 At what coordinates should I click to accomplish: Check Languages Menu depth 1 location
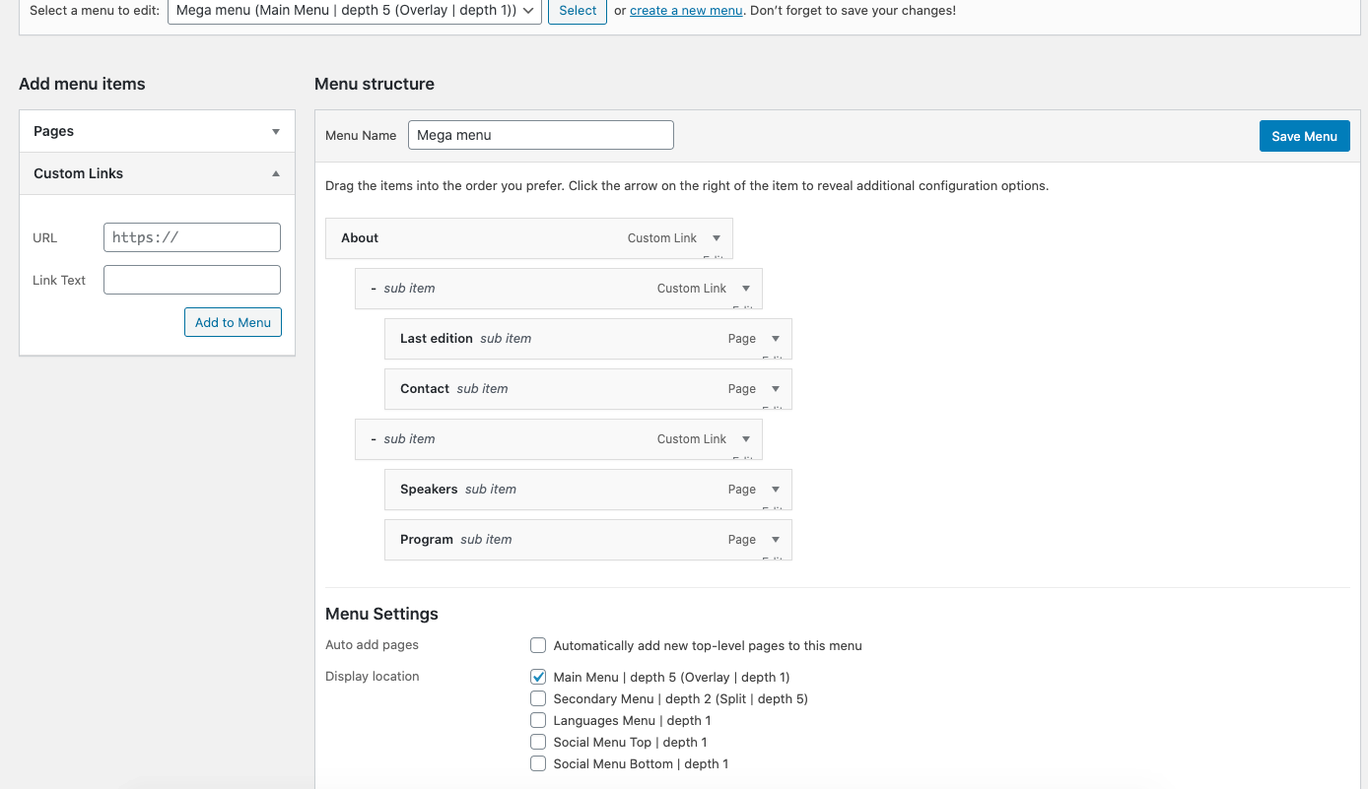click(x=538, y=720)
